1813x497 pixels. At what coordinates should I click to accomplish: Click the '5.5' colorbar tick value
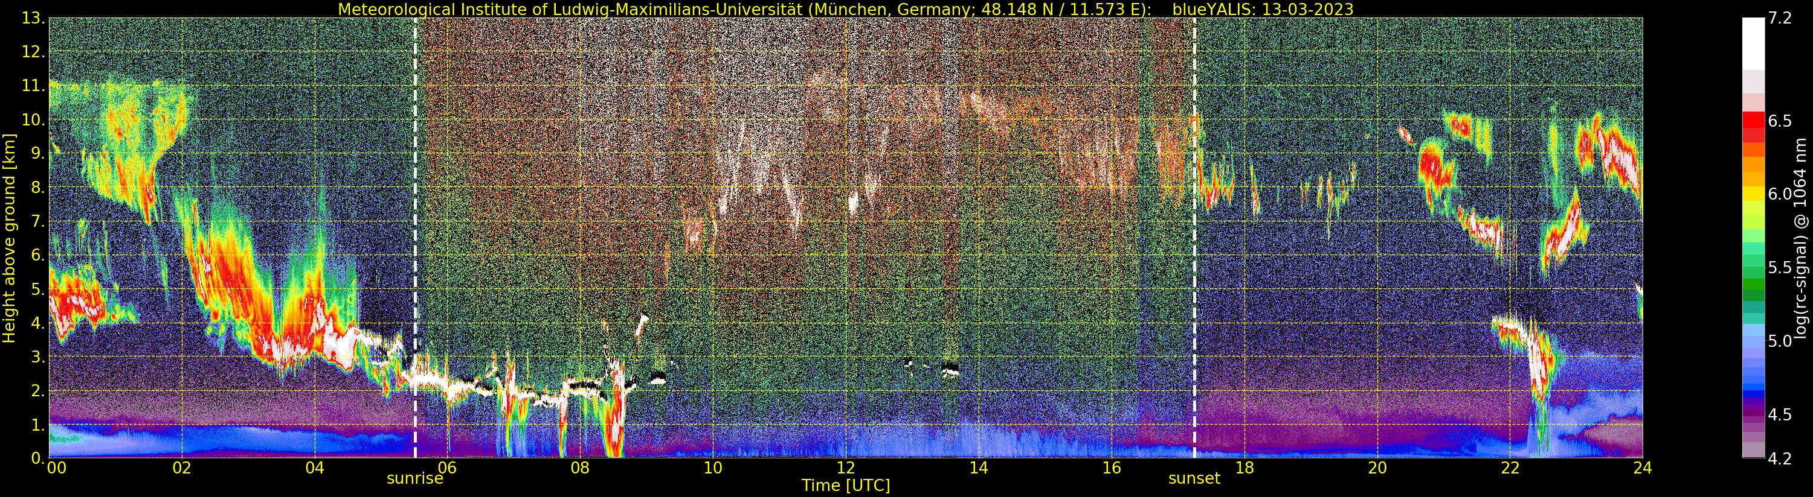(x=1779, y=267)
